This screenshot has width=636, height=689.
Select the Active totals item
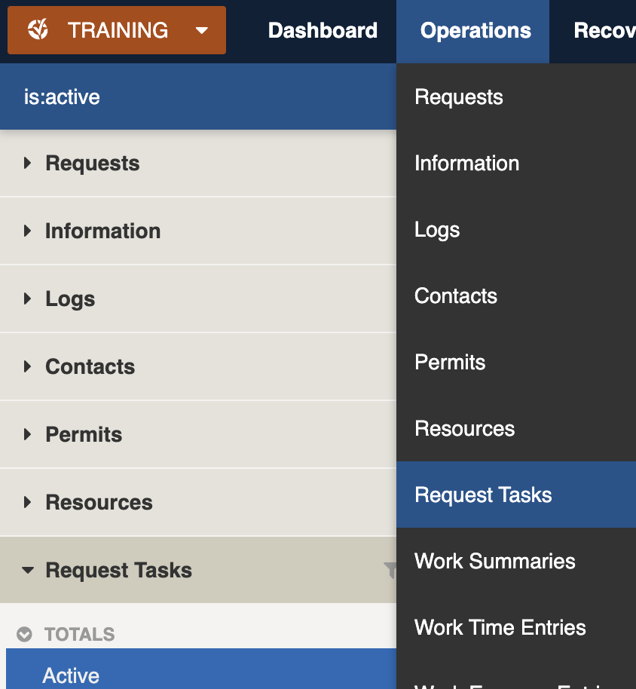point(71,675)
